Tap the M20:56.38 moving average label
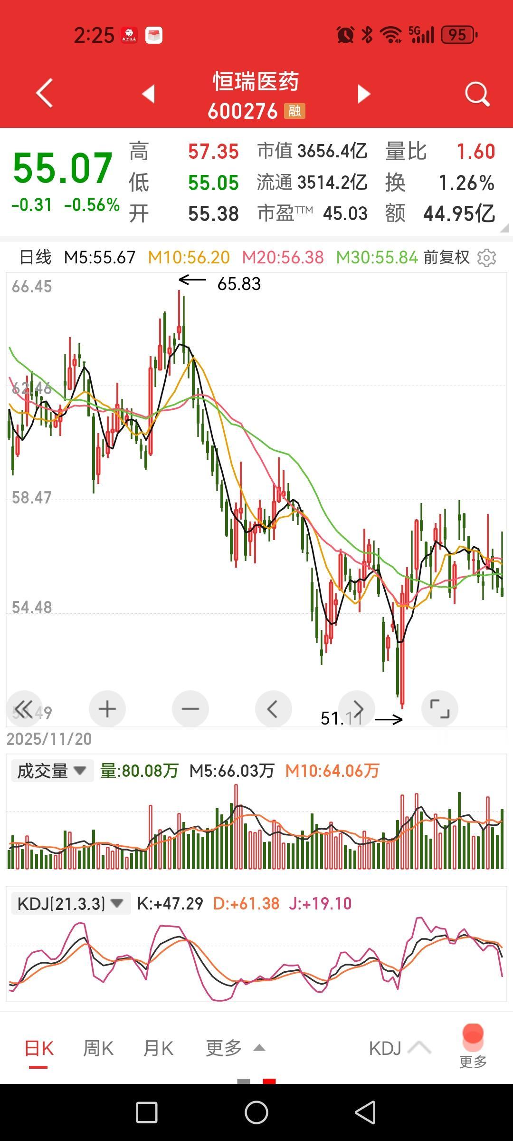 tap(283, 258)
